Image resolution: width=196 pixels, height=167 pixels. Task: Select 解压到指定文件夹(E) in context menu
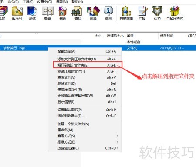pos(85,65)
